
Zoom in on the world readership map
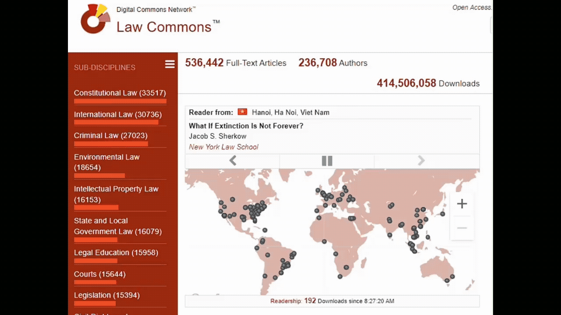click(x=462, y=203)
